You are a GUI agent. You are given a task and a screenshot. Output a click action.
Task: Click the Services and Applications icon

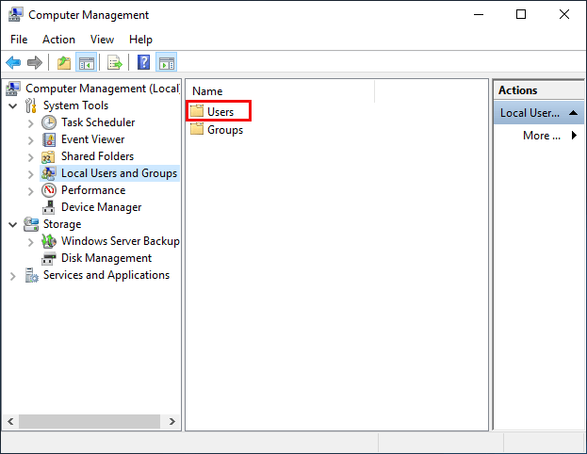point(31,275)
